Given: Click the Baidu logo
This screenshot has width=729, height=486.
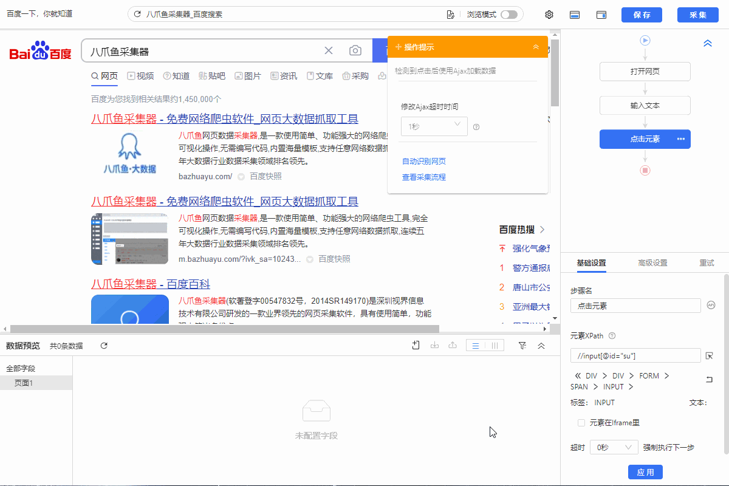Looking at the screenshot, I should (x=40, y=51).
